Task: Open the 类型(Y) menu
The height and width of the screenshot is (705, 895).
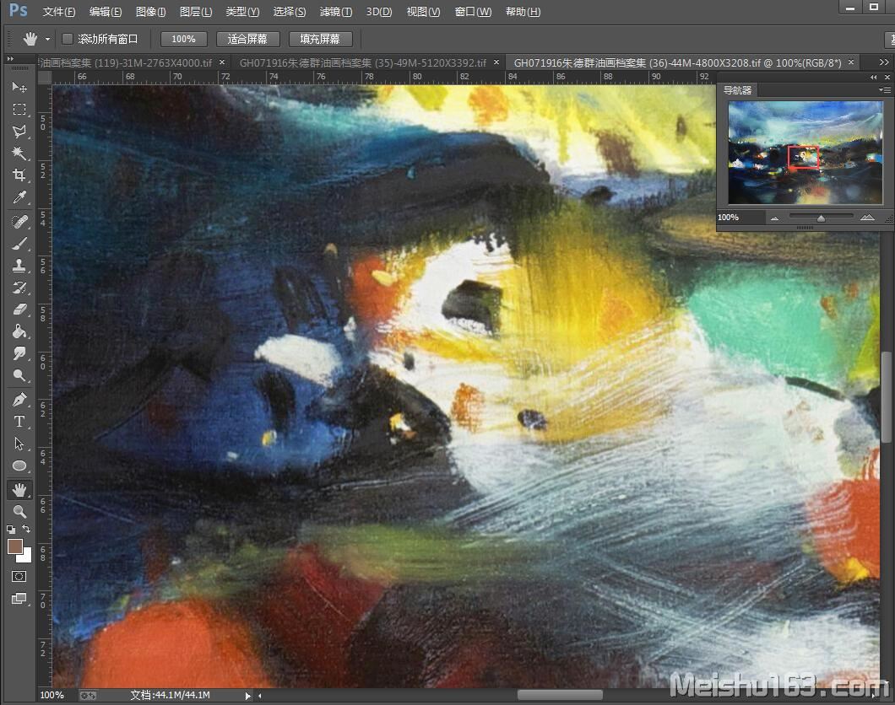Action: coord(242,12)
